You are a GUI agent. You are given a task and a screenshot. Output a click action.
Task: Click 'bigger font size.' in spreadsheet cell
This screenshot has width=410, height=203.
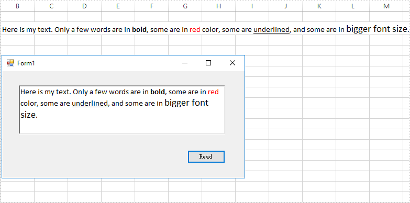[378, 29]
